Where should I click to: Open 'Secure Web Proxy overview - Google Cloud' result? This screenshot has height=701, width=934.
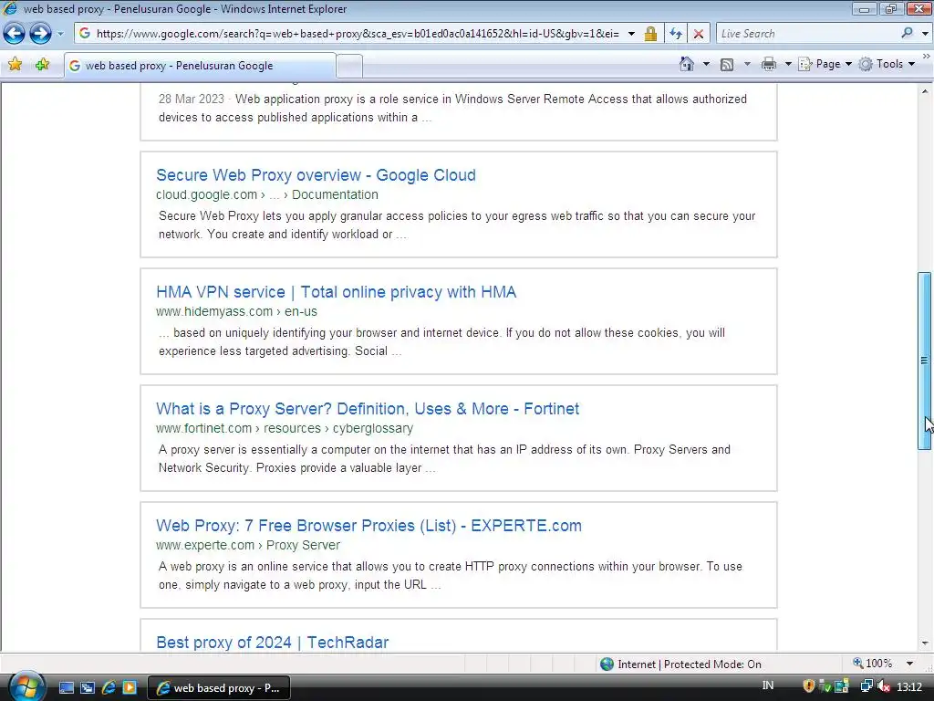coord(316,175)
